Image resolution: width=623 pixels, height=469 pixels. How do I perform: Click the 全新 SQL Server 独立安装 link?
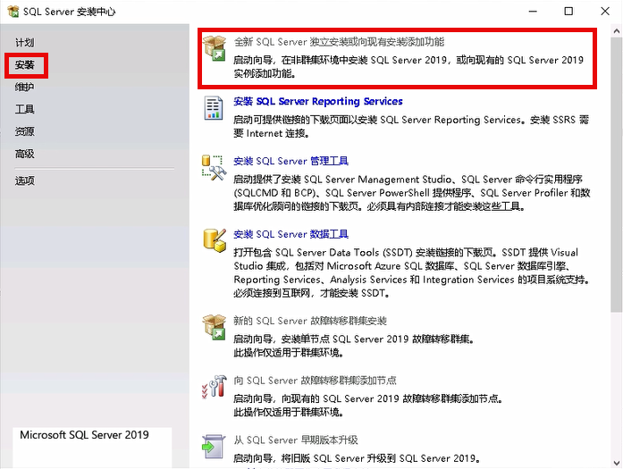(338, 42)
